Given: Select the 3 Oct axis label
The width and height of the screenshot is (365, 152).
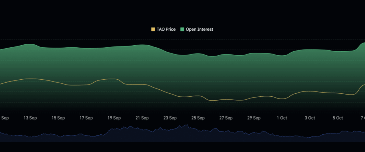Looking at the screenshot, I should (310, 118).
